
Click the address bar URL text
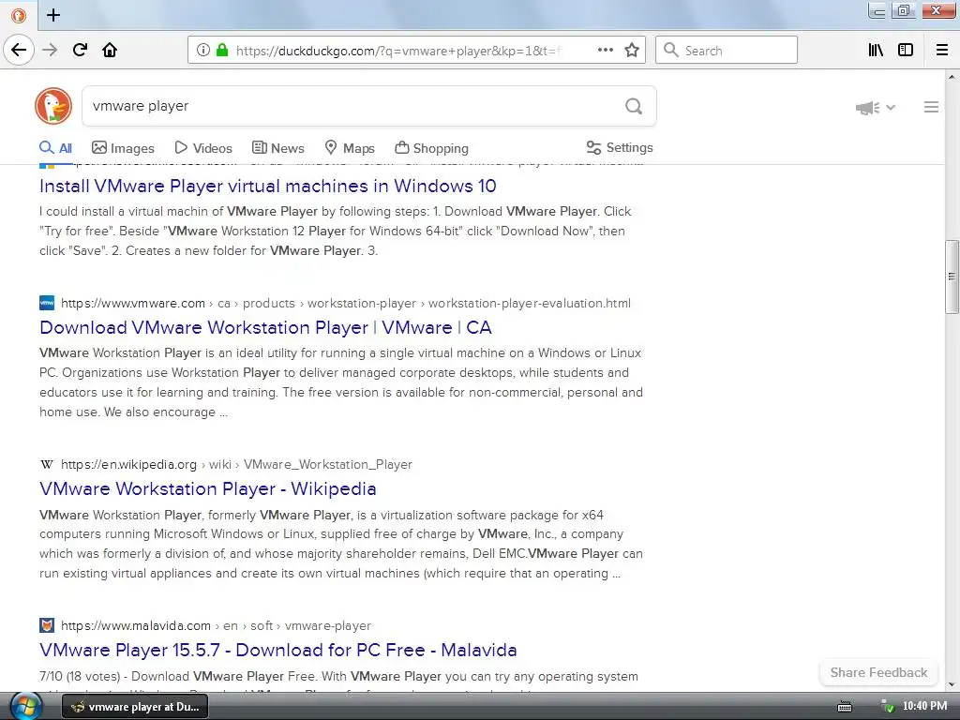(398, 51)
